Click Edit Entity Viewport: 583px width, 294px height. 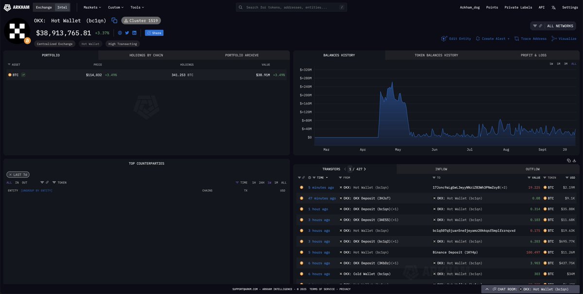click(x=456, y=38)
